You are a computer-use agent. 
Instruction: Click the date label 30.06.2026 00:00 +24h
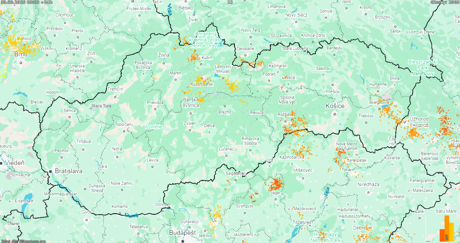click(x=27, y=2)
